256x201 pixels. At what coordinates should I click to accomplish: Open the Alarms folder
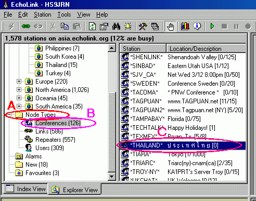click(34, 156)
